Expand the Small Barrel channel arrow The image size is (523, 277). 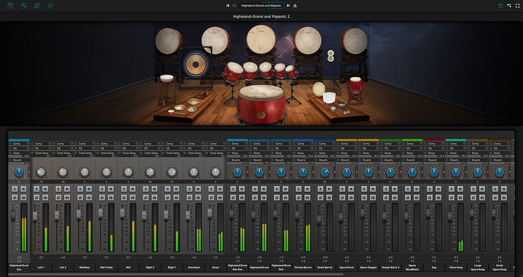point(334,172)
